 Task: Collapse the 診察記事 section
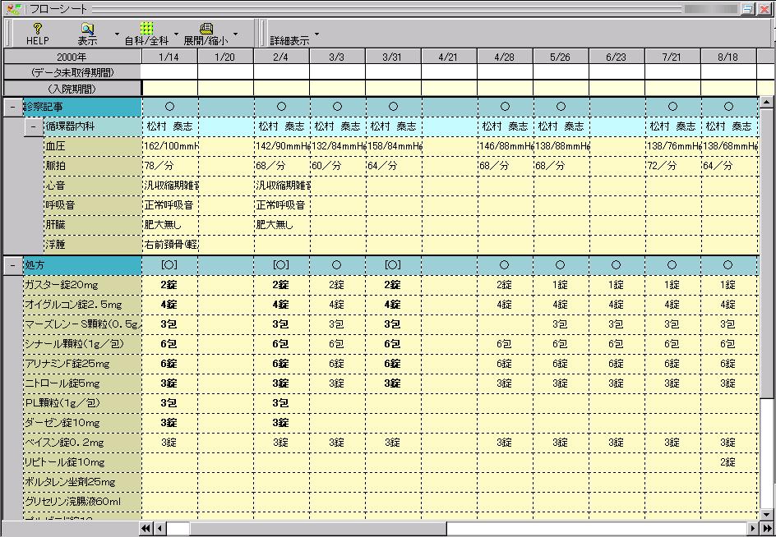click(x=12, y=106)
